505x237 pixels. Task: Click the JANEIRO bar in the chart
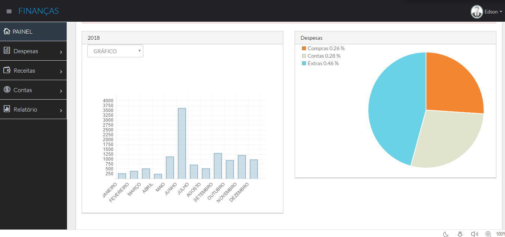pyautogui.click(x=122, y=176)
